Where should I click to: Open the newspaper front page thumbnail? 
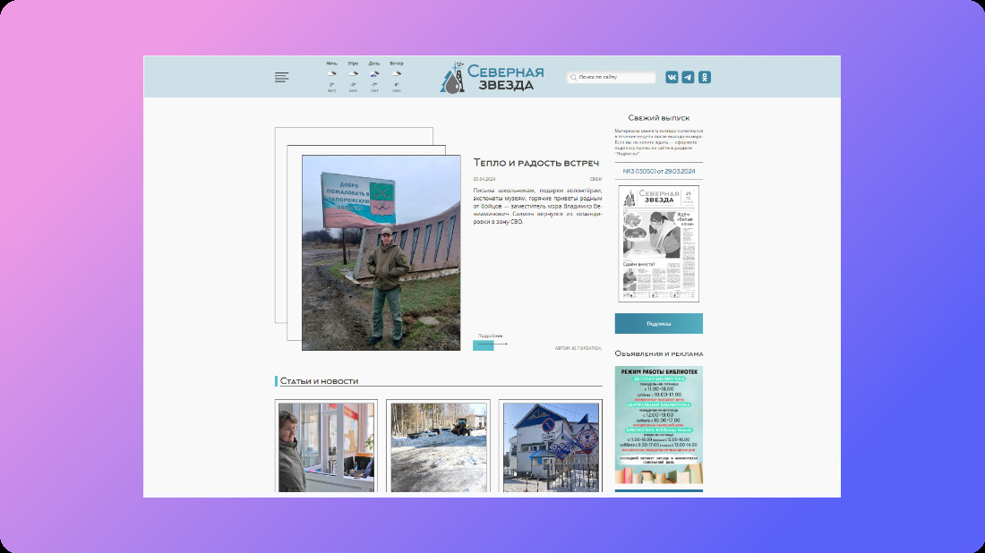pos(658,243)
